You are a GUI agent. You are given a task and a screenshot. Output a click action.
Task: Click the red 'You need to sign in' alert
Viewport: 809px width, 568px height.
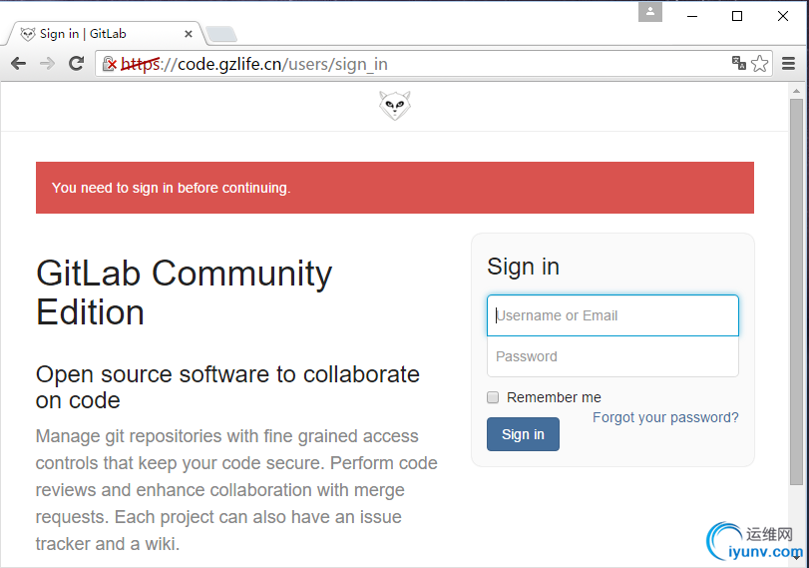(x=395, y=188)
